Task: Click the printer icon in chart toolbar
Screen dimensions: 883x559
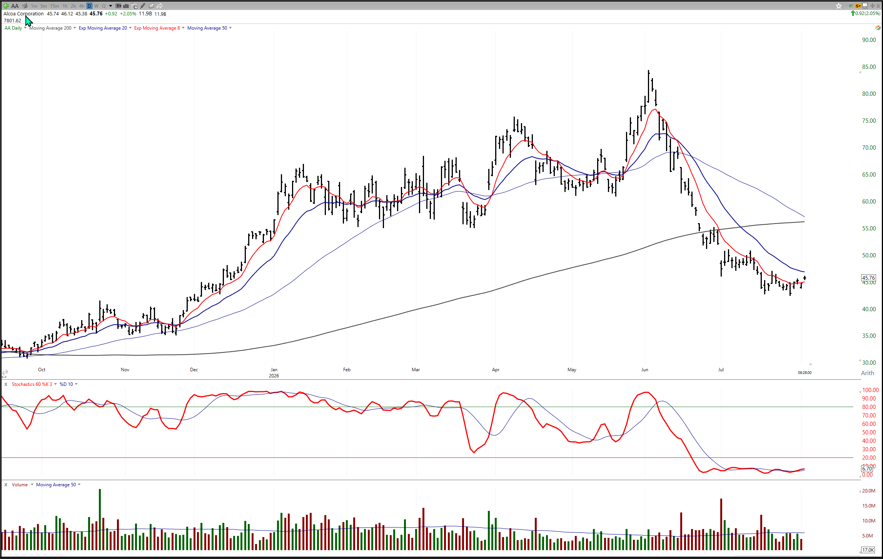Action: (25, 6)
